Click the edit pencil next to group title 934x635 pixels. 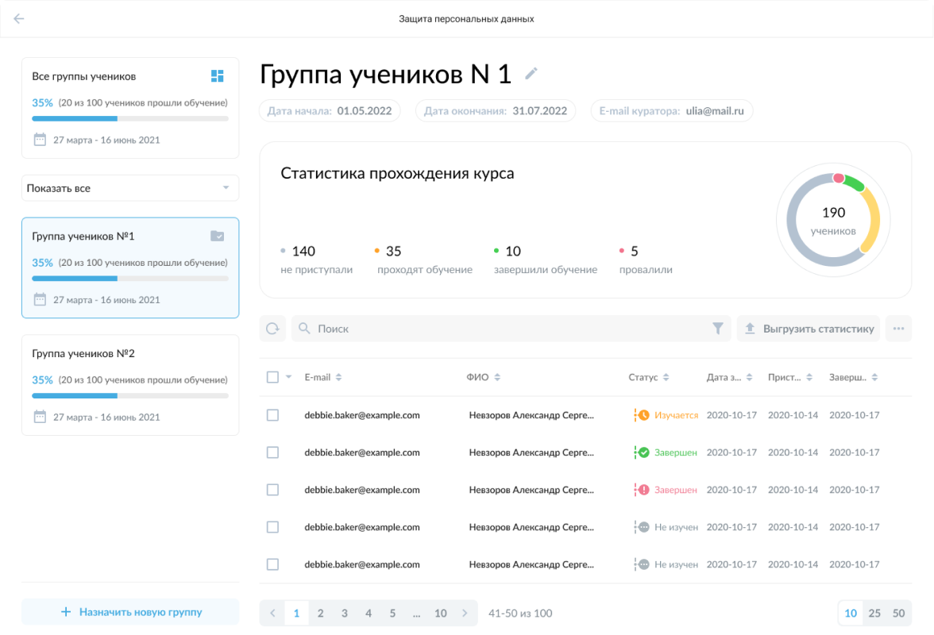coord(531,73)
